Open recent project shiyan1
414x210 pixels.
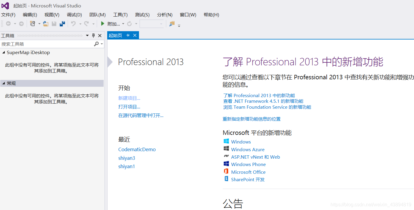coord(127,166)
